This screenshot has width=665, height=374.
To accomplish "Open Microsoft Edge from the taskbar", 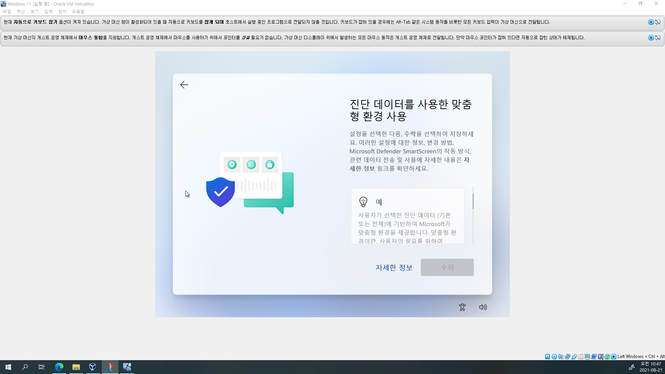I will coord(59,367).
